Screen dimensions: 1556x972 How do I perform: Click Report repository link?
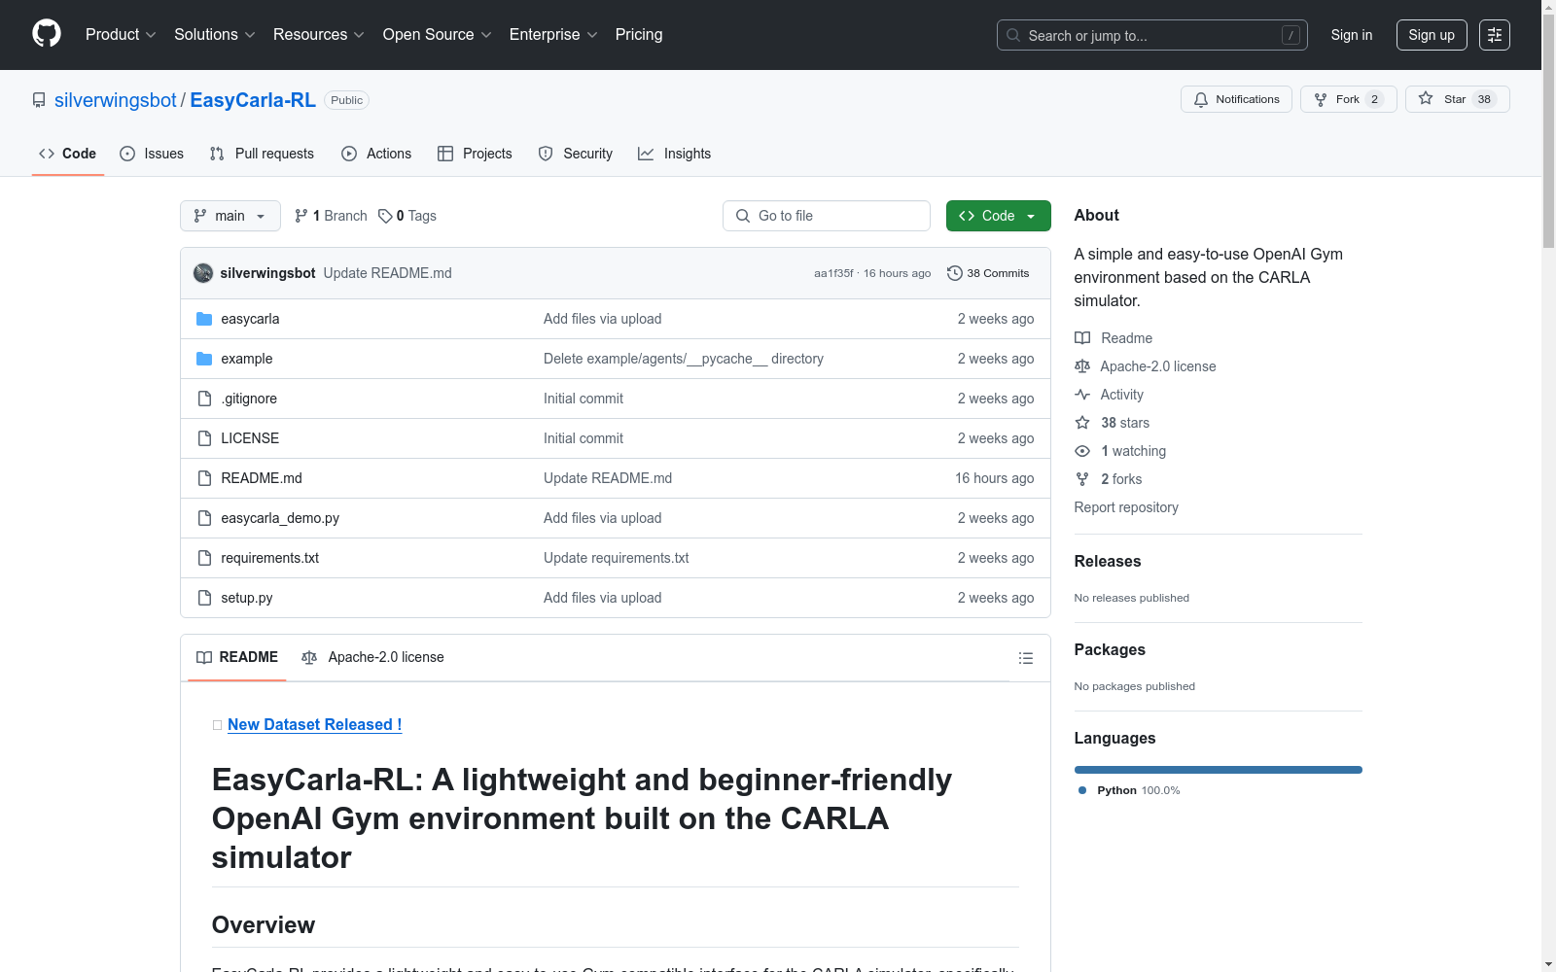(1126, 507)
